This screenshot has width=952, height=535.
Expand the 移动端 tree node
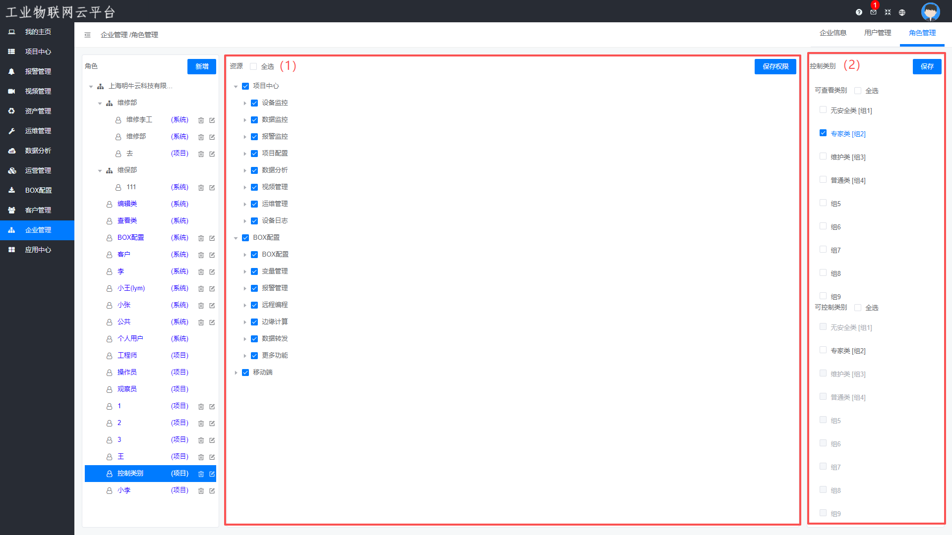pyautogui.click(x=236, y=373)
